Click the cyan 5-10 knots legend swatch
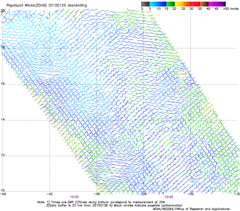This screenshot has width=240, height=211. [153, 4]
